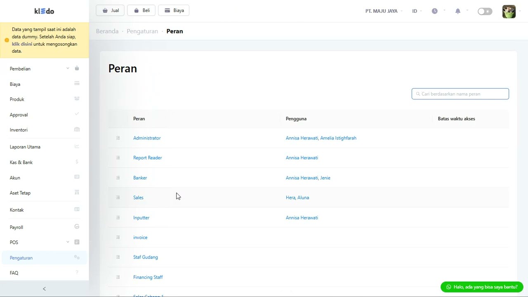
Task: Click the FAQ question mark icon
Action: (77, 272)
